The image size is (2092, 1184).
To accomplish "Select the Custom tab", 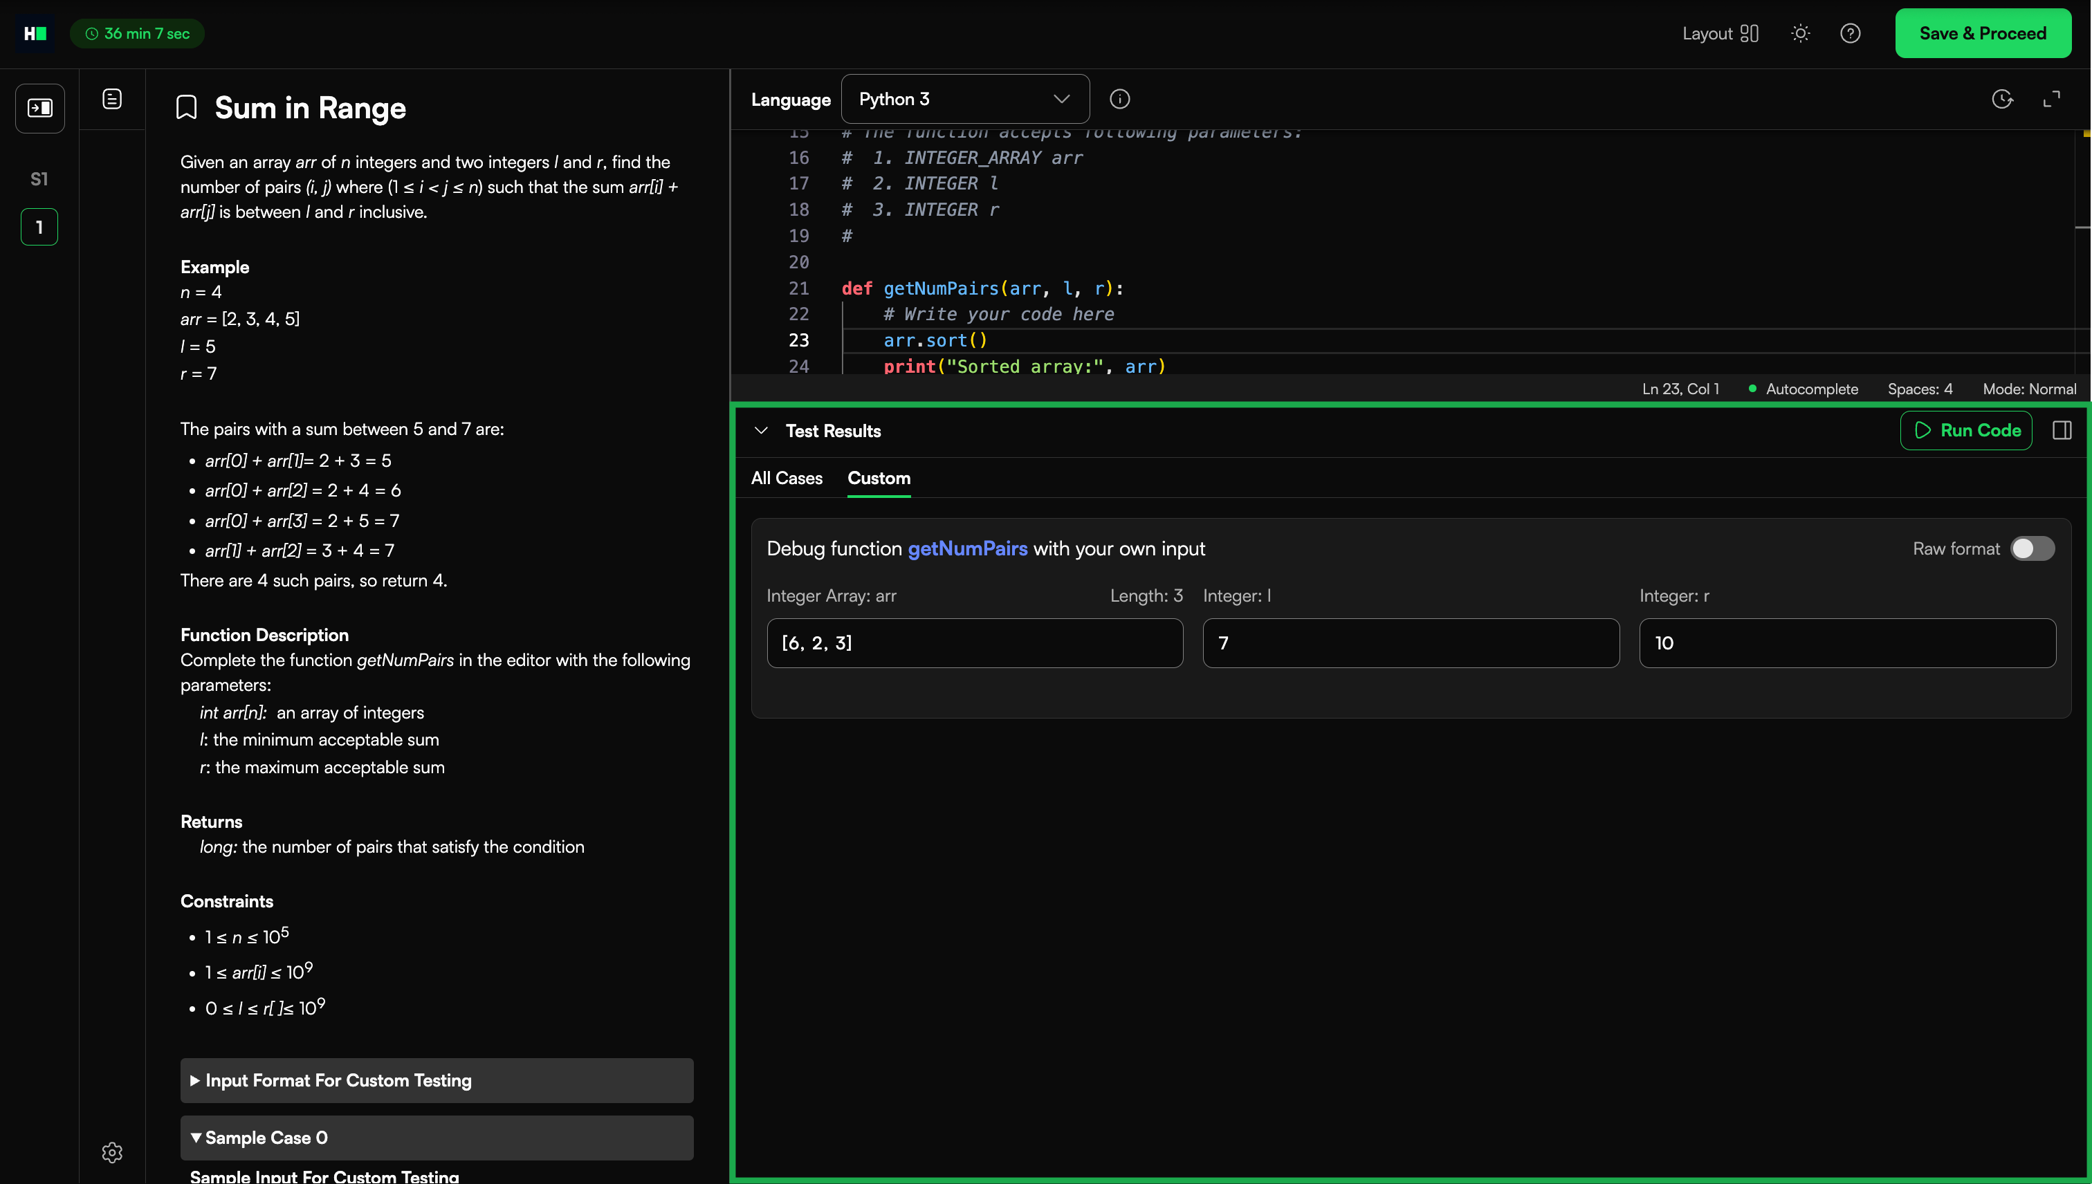I will tap(879, 478).
